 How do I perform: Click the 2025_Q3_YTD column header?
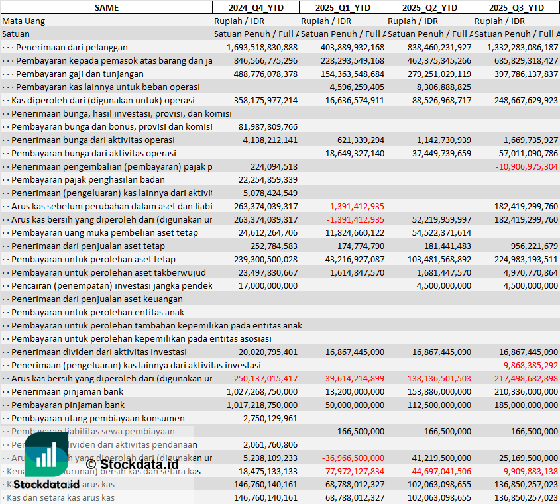pos(516,7)
